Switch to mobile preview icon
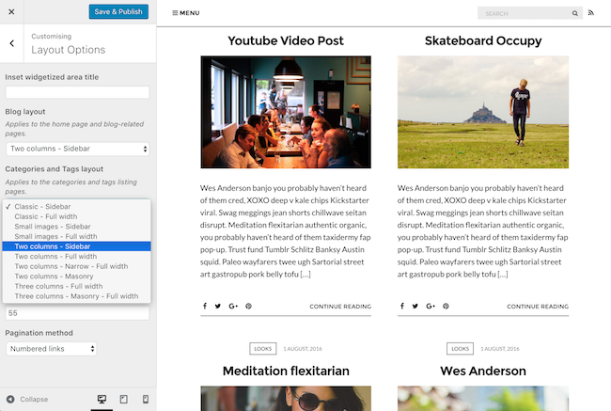 coord(146,399)
